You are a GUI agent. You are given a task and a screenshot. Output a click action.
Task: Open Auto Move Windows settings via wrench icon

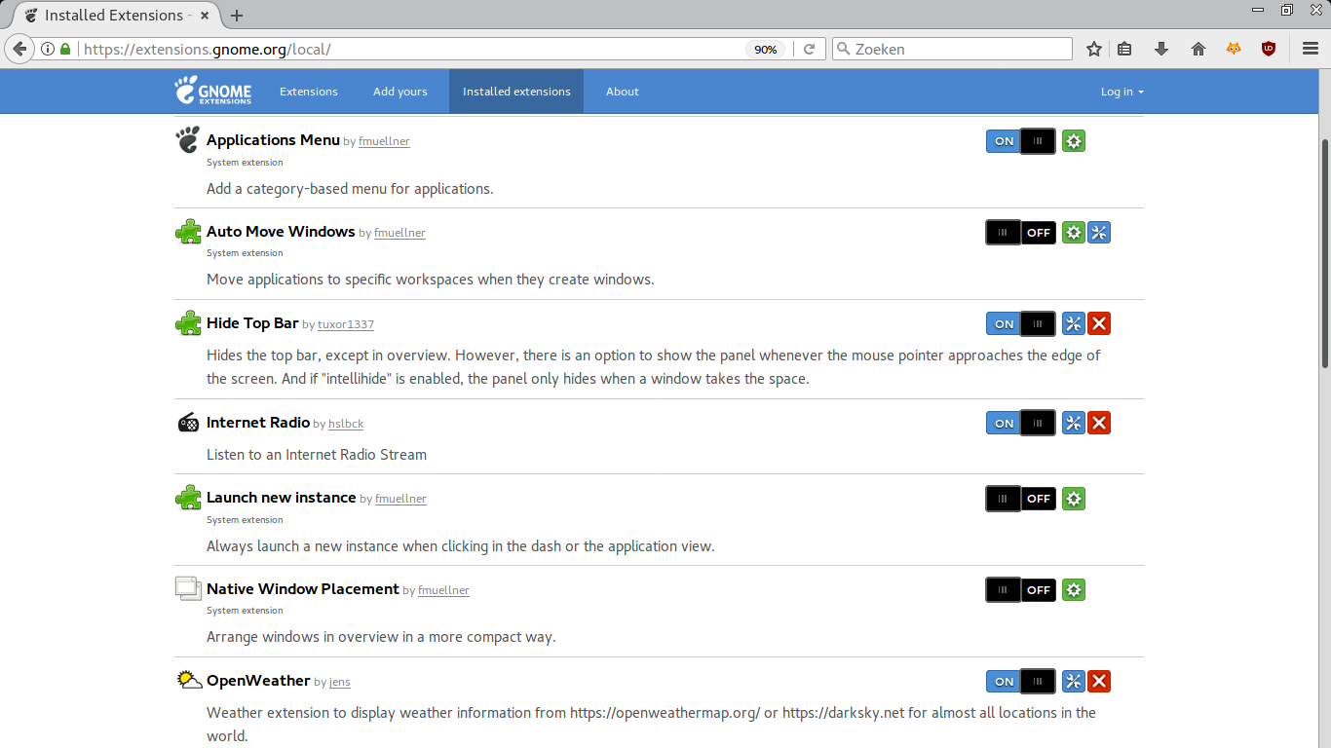click(1098, 233)
